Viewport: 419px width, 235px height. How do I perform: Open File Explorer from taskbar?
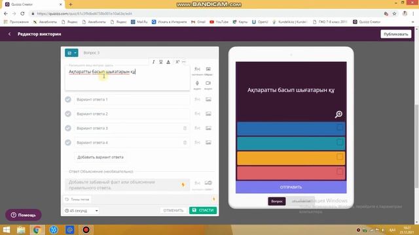[21, 230]
